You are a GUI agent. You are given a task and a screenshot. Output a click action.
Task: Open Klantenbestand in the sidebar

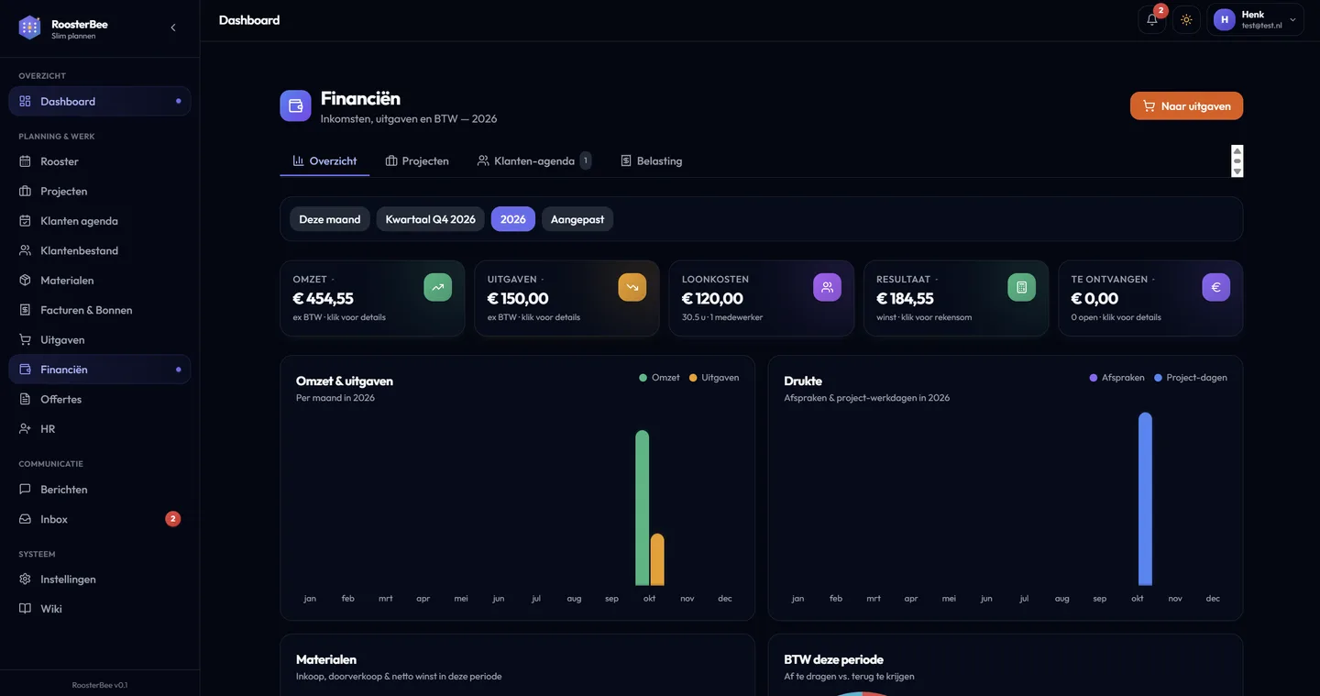tap(100, 250)
